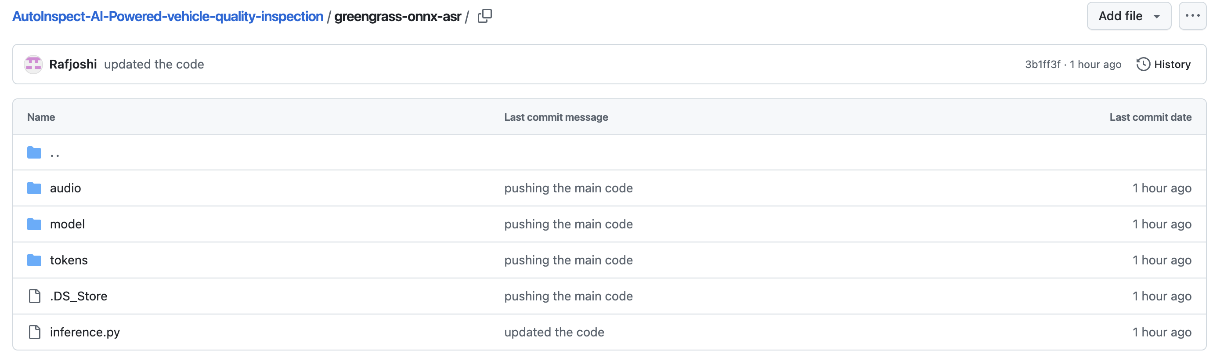
Task: Expand the parent directory entry with double dots
Action: 54,152
